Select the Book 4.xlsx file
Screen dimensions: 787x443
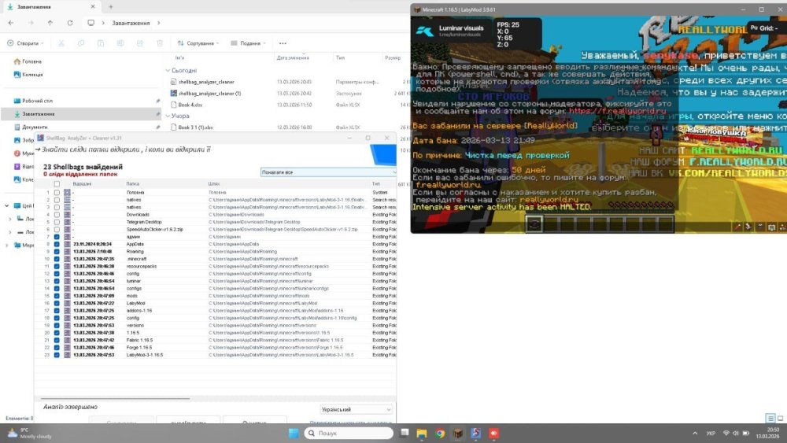point(190,105)
